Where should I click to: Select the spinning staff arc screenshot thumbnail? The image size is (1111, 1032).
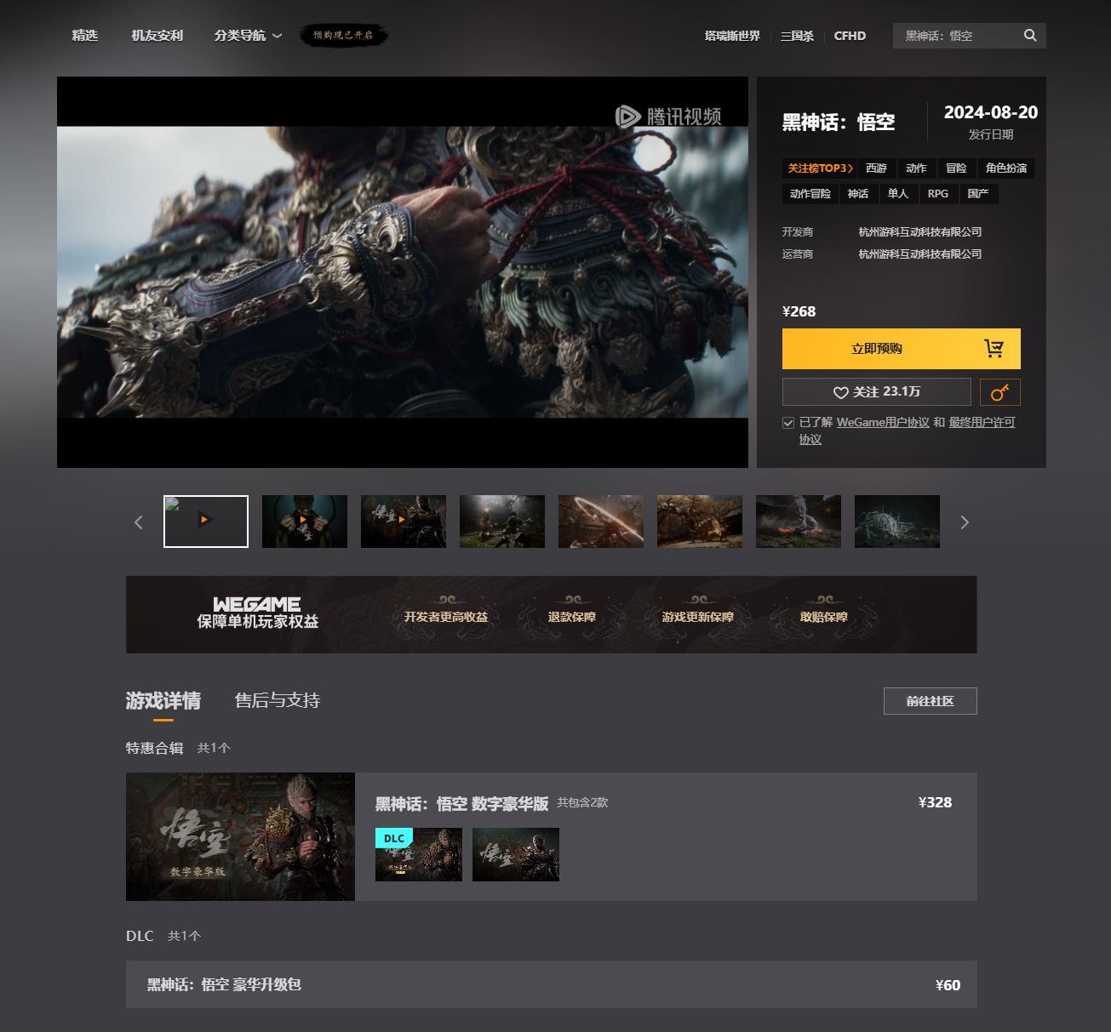tap(601, 522)
